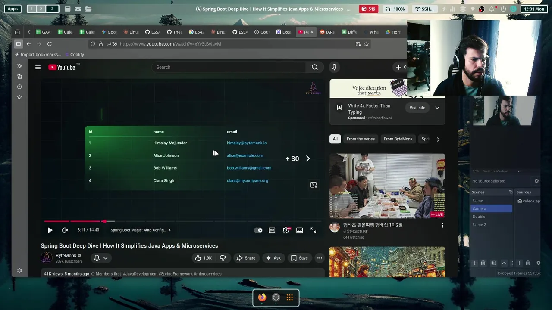552x310 pixels.
Task: Unmute the video with the speaker icon
Action: [x=65, y=230]
